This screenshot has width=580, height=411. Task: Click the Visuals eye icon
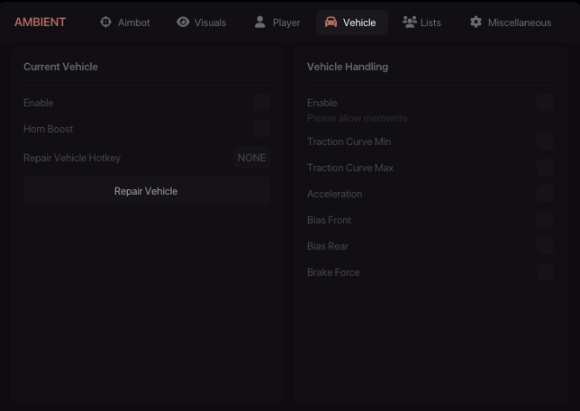point(183,22)
